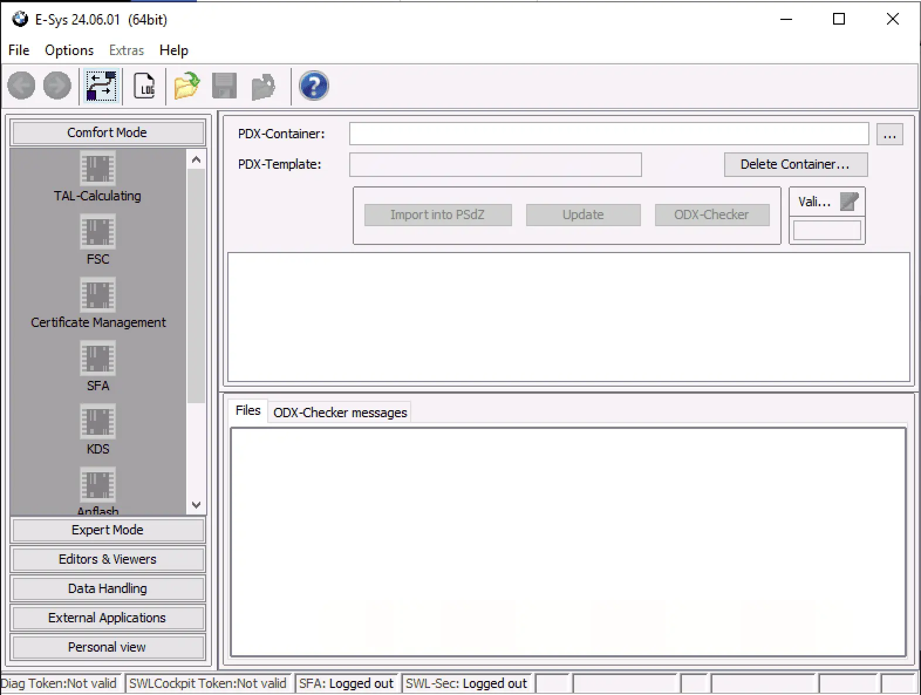Screen dimensions: 921x695
Task: Expand the Data Handling section
Action: tap(108, 588)
